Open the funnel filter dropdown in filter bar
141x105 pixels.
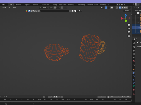coord(80,11)
